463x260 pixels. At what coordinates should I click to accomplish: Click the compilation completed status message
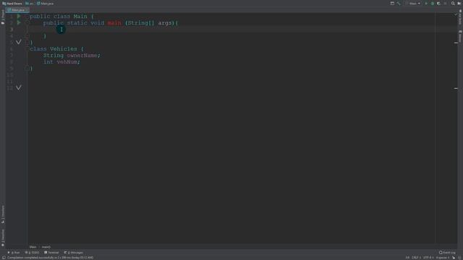[x=50, y=258]
